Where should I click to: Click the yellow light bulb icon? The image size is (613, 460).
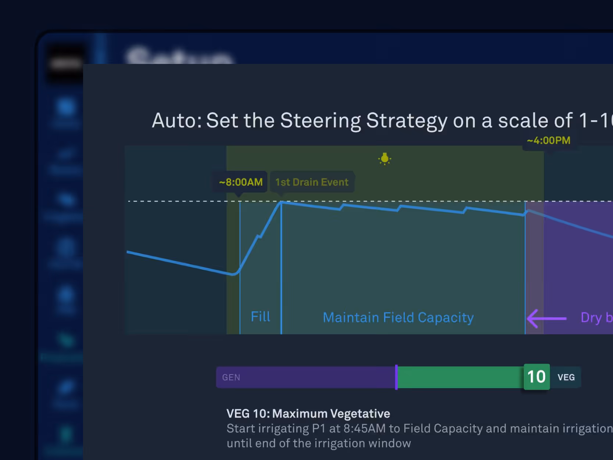point(385,159)
